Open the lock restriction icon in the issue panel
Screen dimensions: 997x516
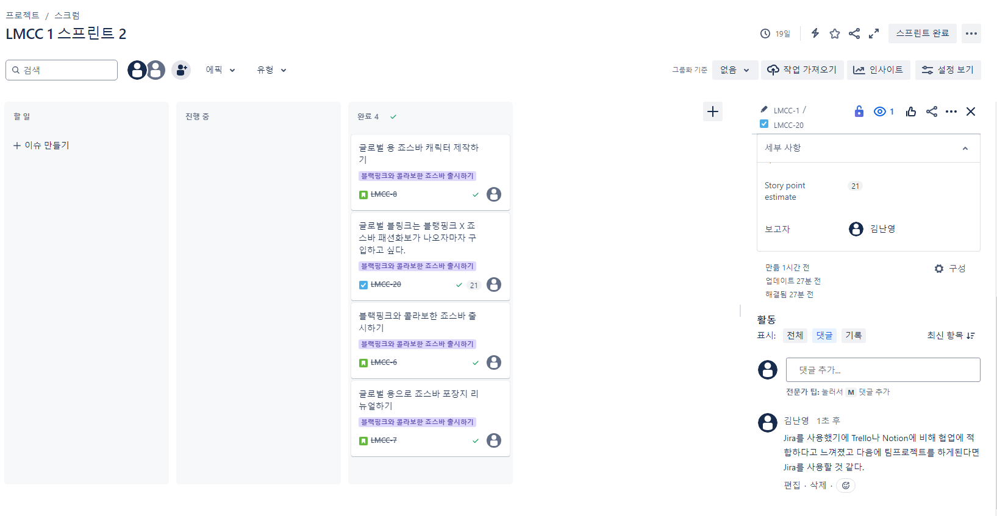tap(859, 111)
